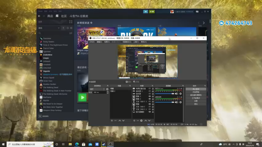
Task: Open source filters button in OBS toolbar
Action: pos(136,82)
